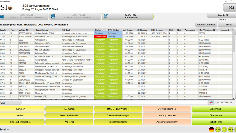
Task: Click the eraser clear-filter icon
Action: tap(211, 103)
